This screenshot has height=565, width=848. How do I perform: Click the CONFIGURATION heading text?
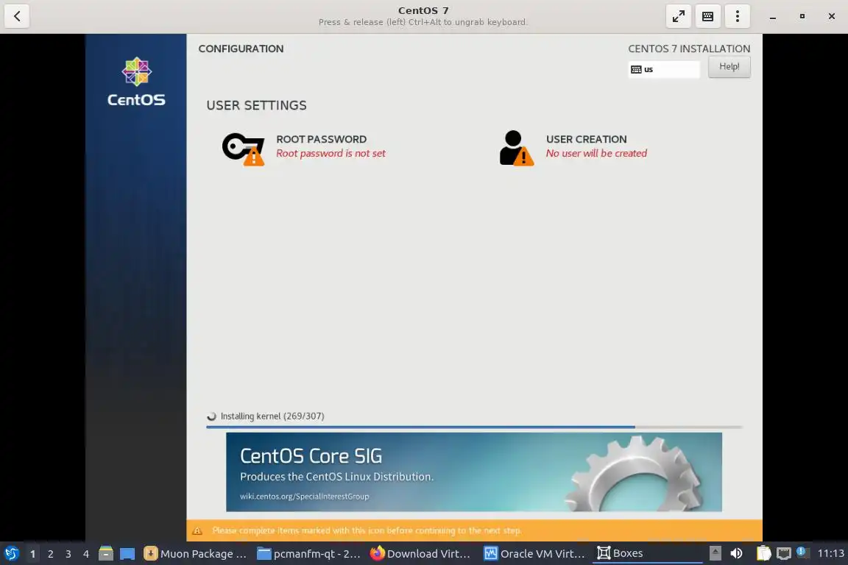click(241, 49)
